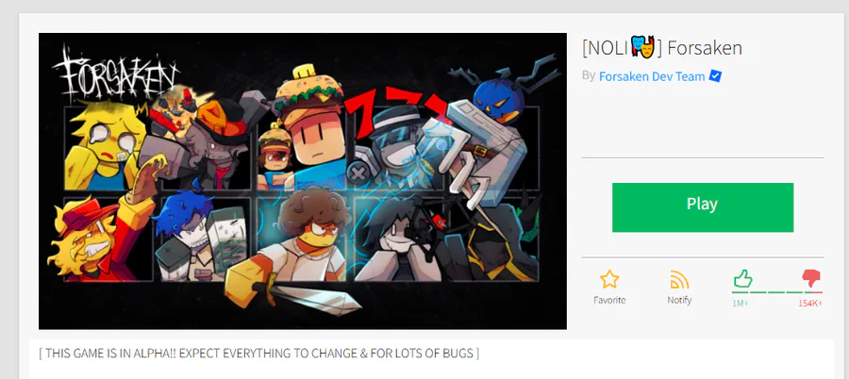Click the theater masks emoji in title

coord(642,47)
